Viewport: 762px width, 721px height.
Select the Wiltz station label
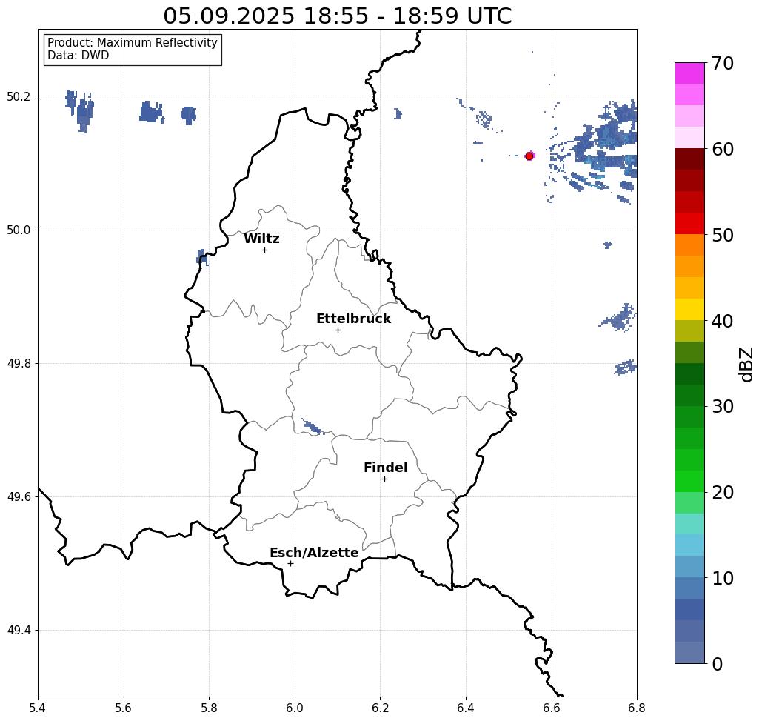(x=261, y=239)
